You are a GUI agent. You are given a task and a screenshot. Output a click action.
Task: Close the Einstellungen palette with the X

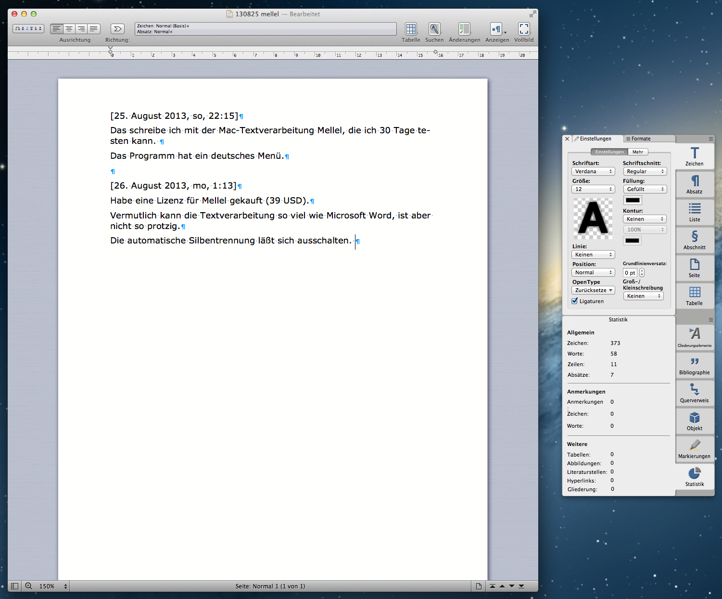[567, 139]
